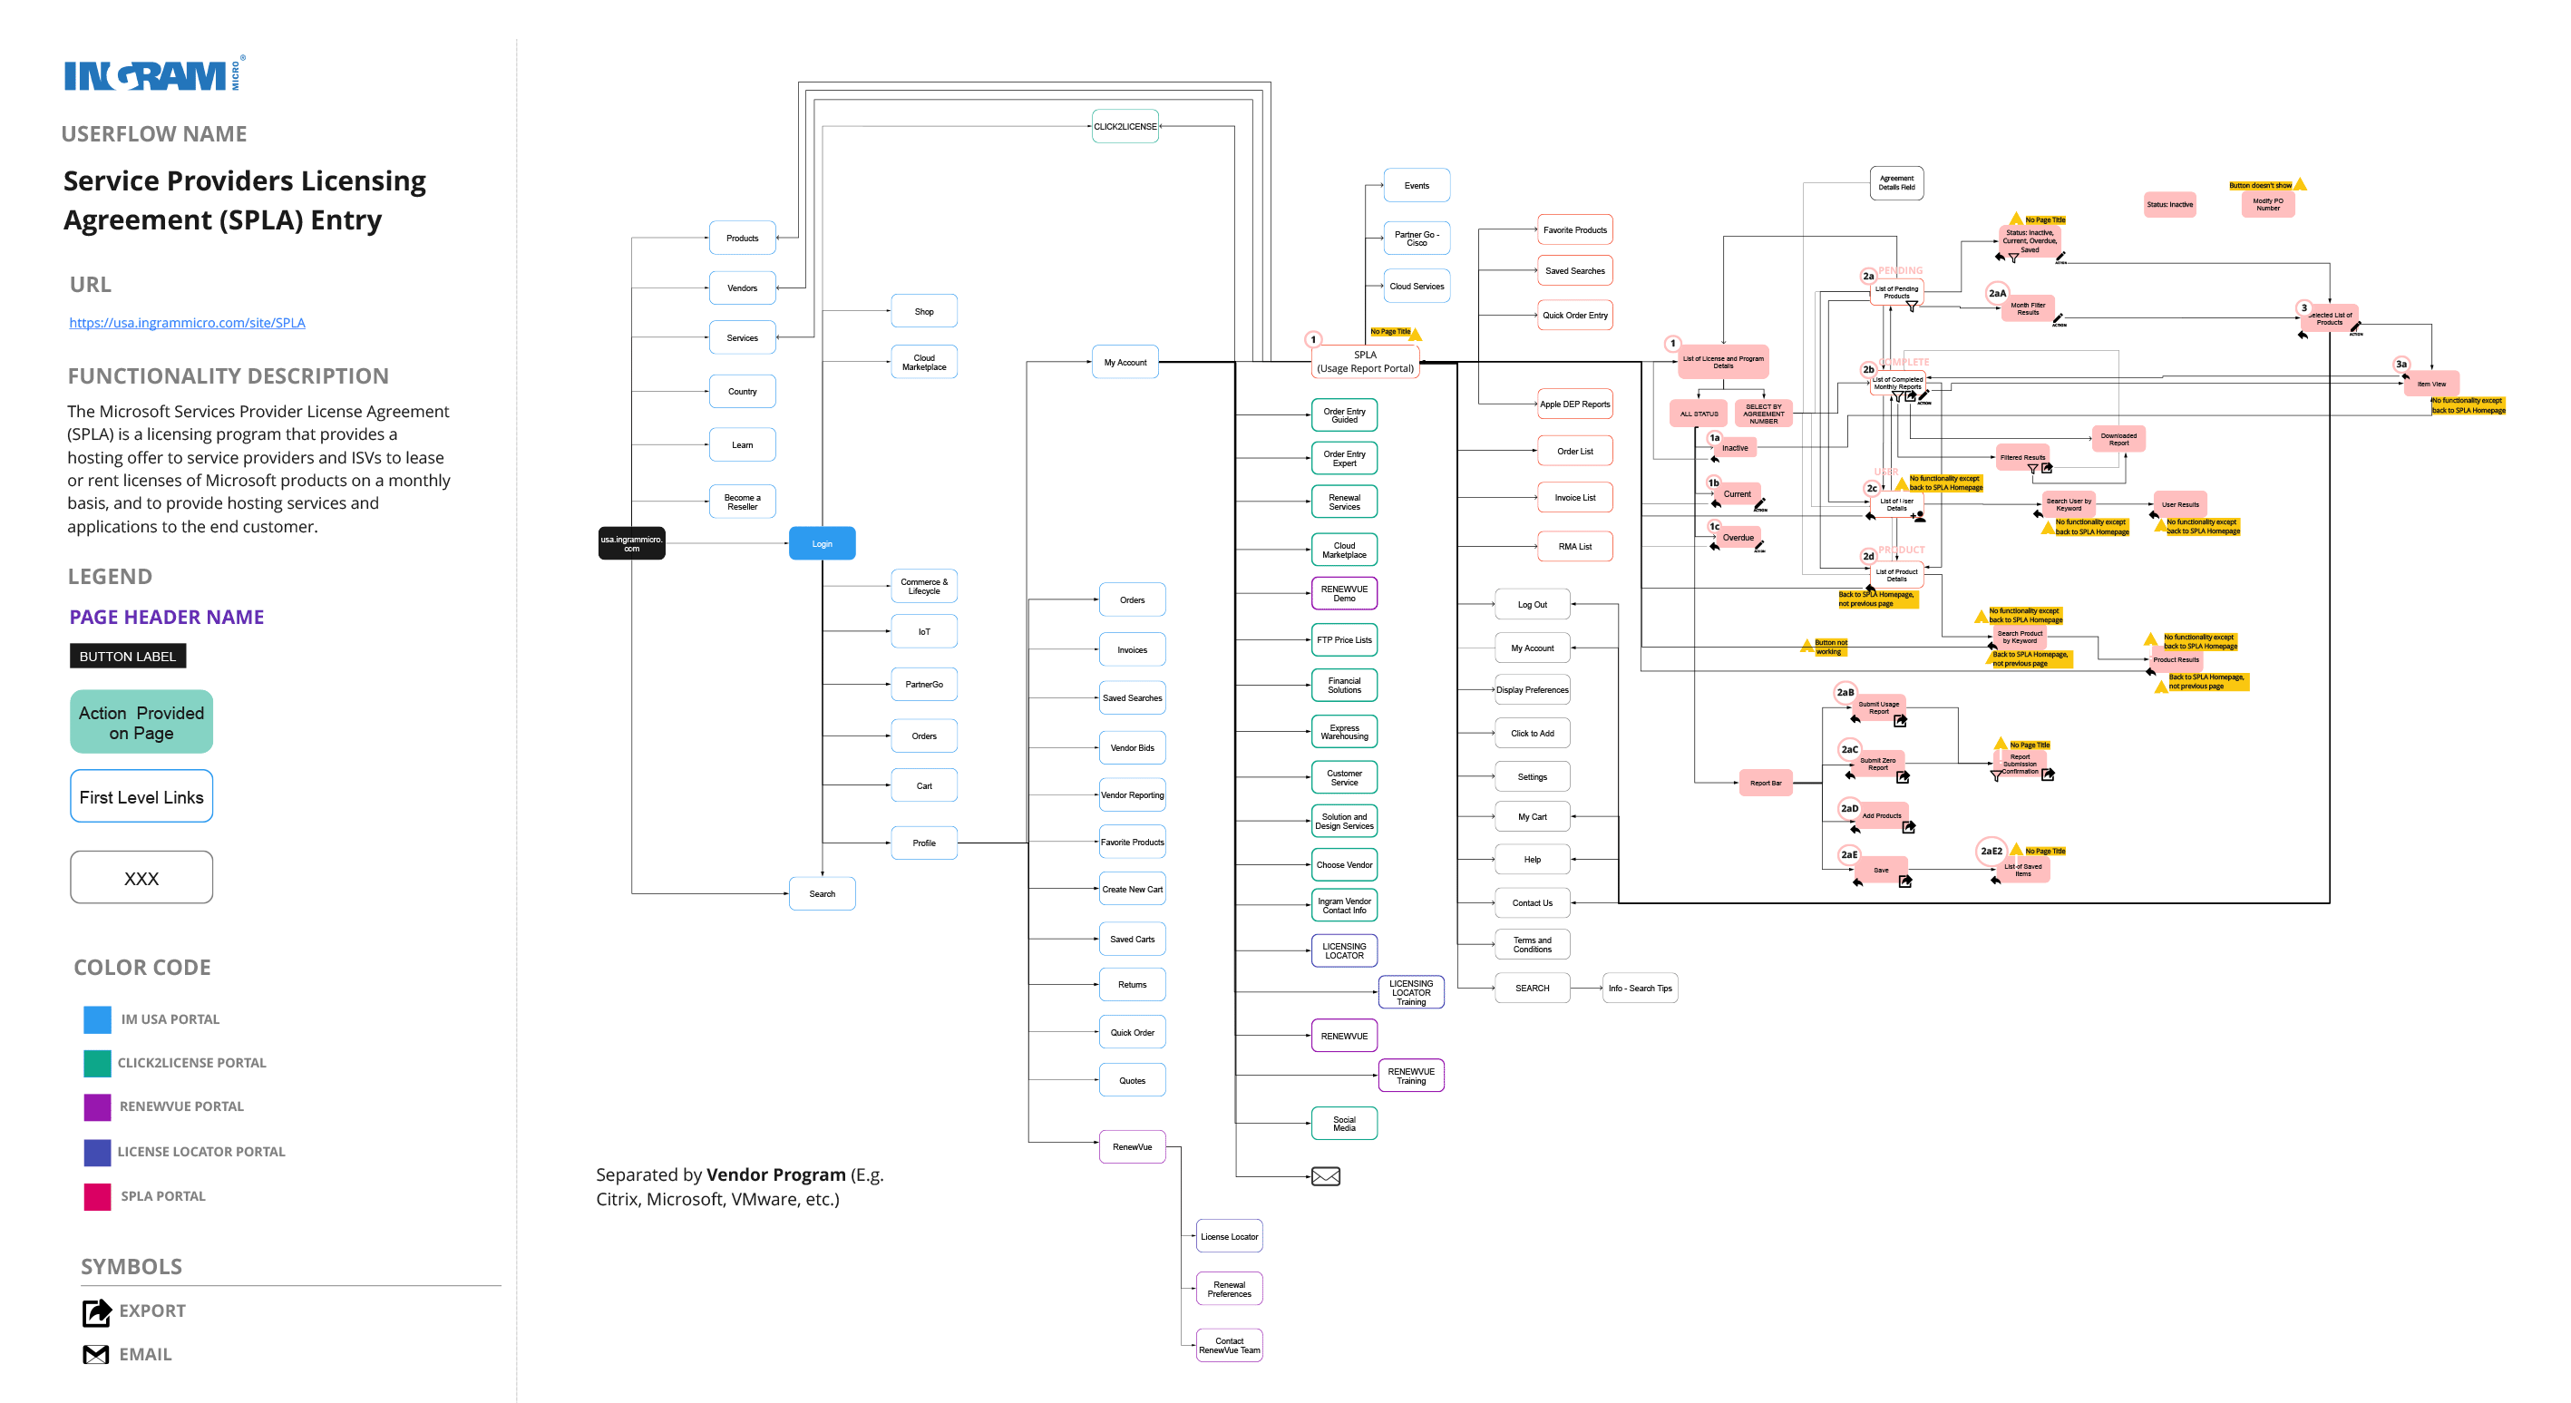Screen dimensions: 2571x1403
Task: Click filter icon on Filtered Results node
Action: click(x=2032, y=468)
